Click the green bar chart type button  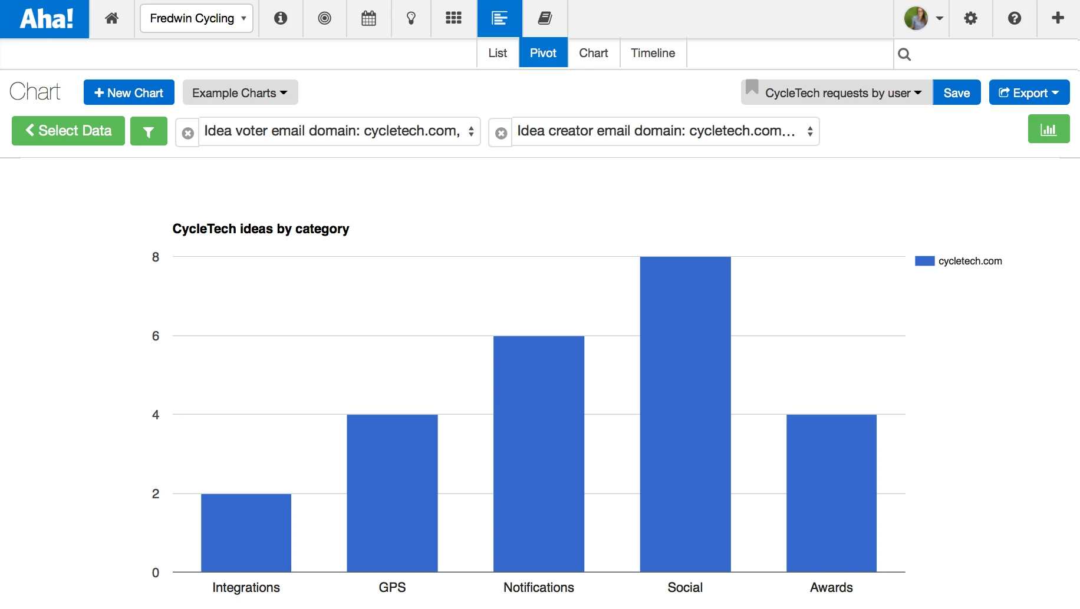click(1049, 129)
